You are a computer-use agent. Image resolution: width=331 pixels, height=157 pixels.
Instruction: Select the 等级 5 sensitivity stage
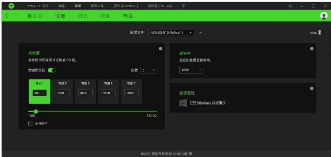[x=131, y=92]
